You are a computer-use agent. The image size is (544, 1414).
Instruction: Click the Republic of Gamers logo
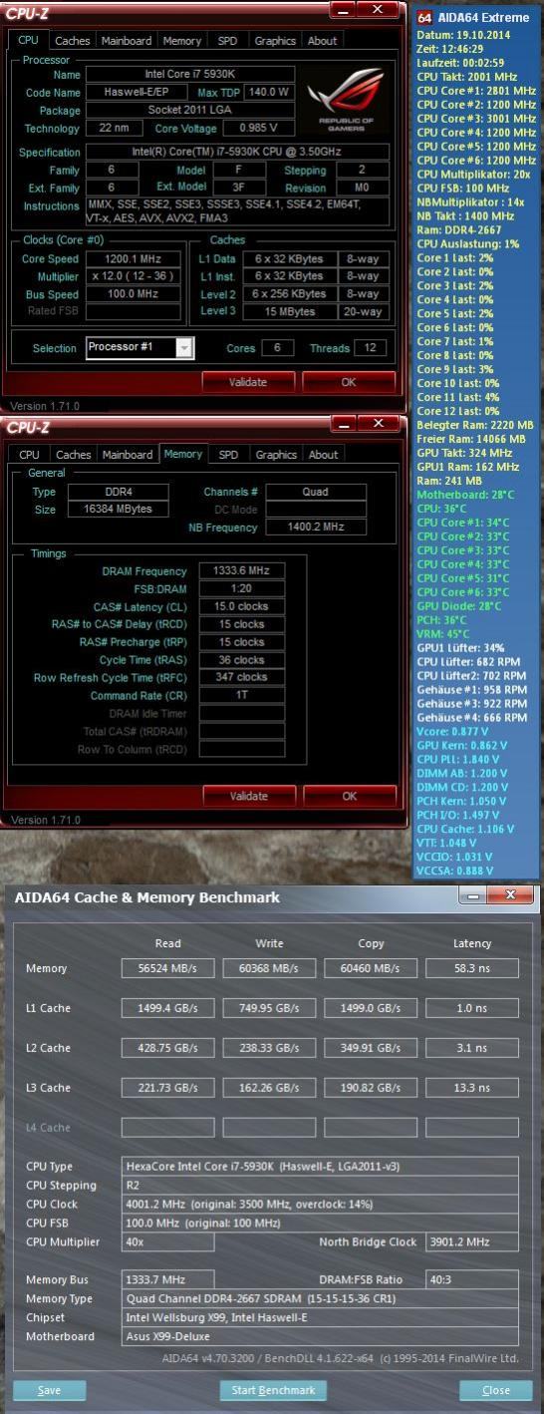[x=345, y=101]
